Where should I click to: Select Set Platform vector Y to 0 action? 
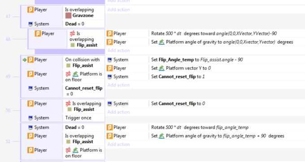pyautogui.click(x=181, y=68)
